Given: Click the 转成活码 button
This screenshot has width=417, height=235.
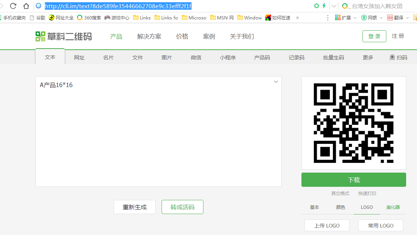Looking at the screenshot, I should [183, 207].
